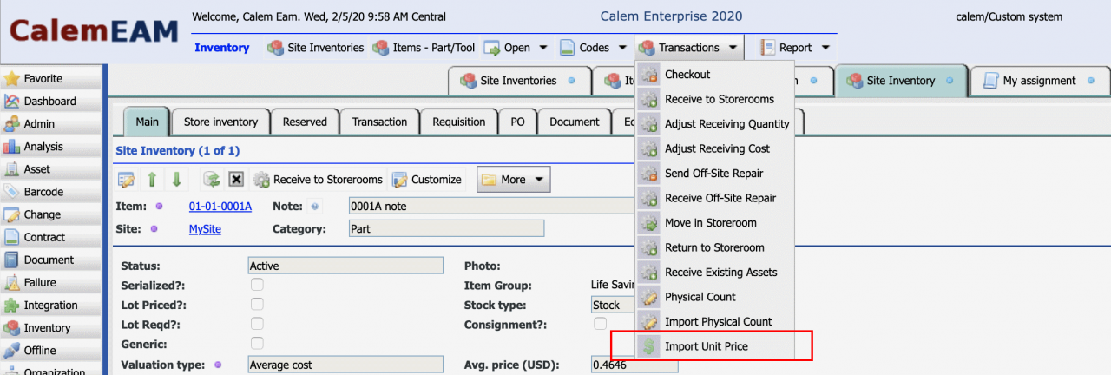Open item link 01-01-0001A
1111x375 pixels.
pos(220,206)
